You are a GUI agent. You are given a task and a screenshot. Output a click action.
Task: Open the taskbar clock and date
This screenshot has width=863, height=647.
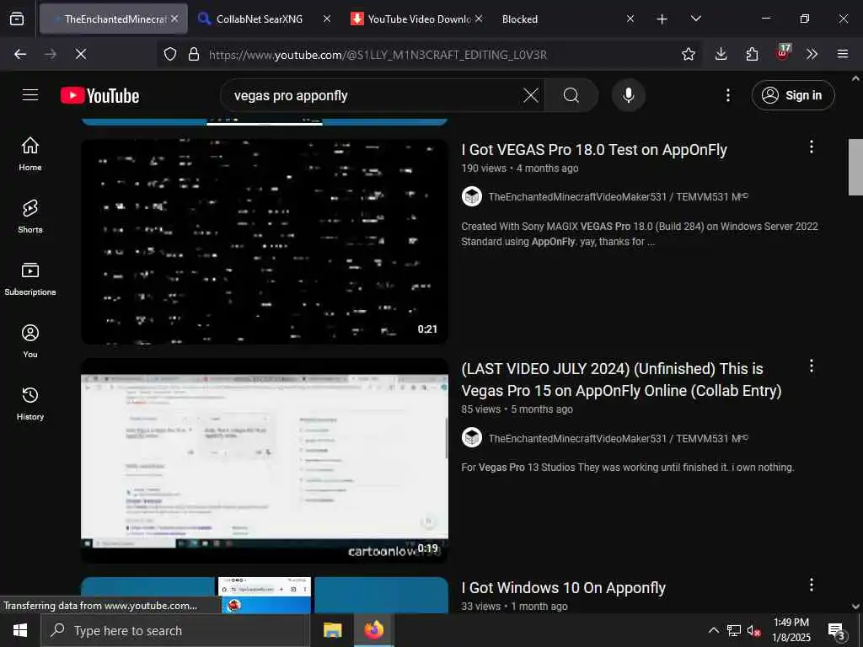coord(791,630)
